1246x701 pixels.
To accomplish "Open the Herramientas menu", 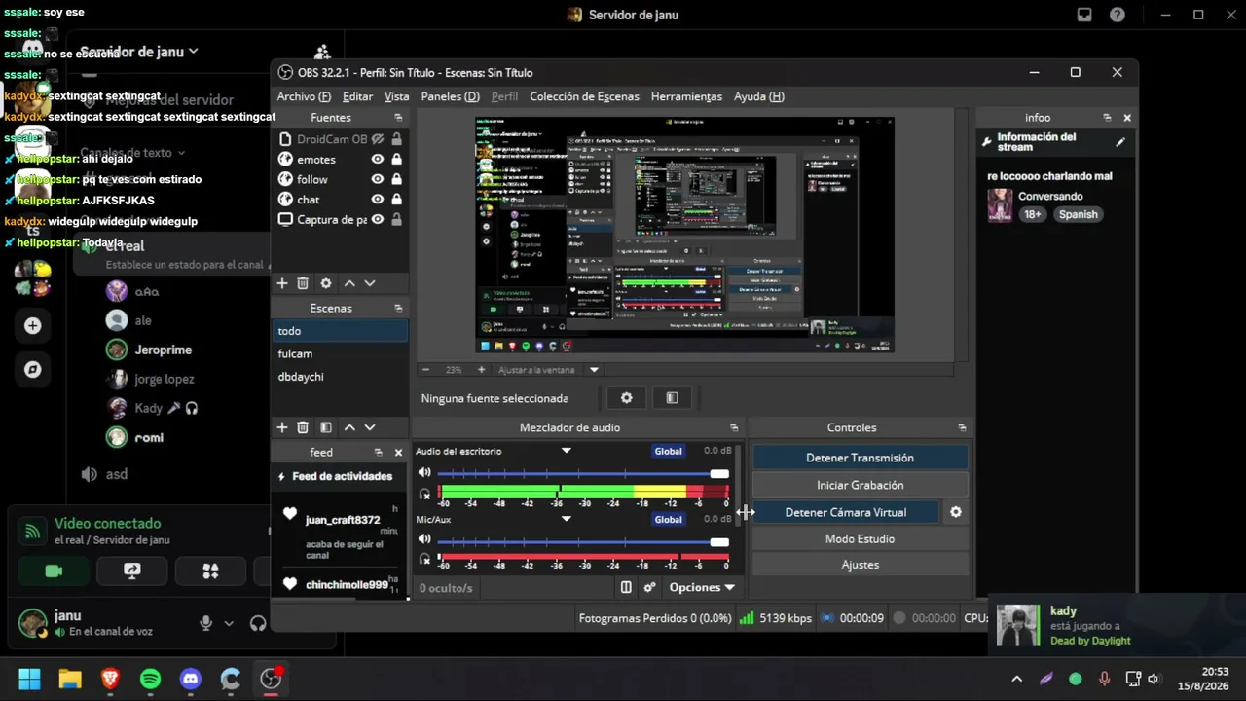I will point(686,96).
